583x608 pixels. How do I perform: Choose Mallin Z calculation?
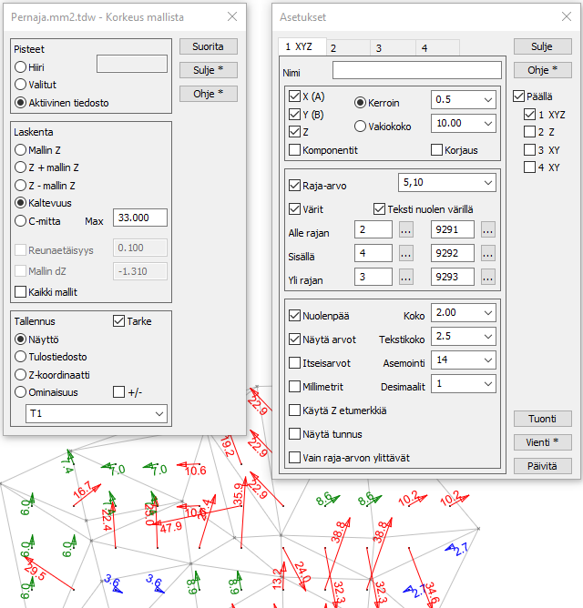(20, 149)
